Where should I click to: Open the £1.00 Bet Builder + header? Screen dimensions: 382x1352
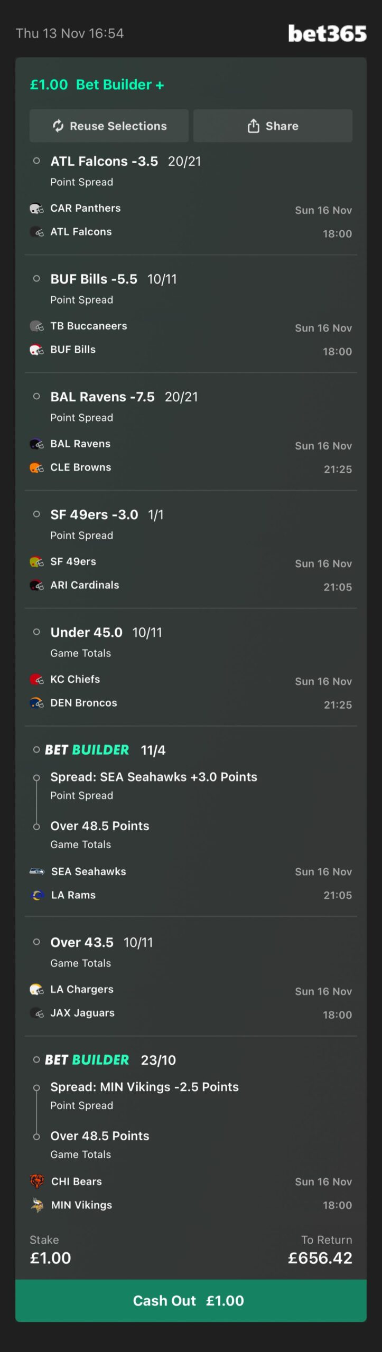[97, 84]
